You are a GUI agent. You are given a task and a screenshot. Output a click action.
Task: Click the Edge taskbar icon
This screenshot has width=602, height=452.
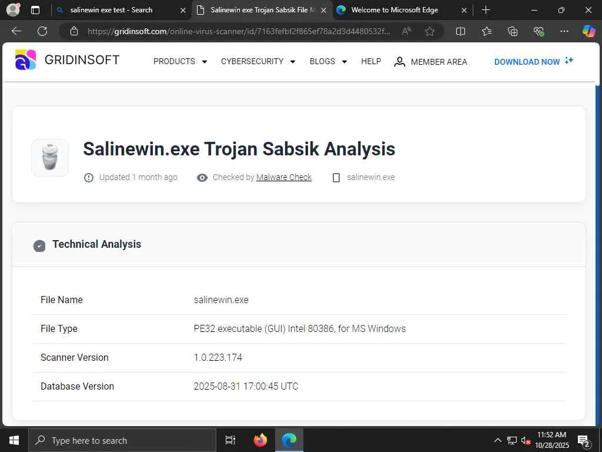(x=289, y=440)
